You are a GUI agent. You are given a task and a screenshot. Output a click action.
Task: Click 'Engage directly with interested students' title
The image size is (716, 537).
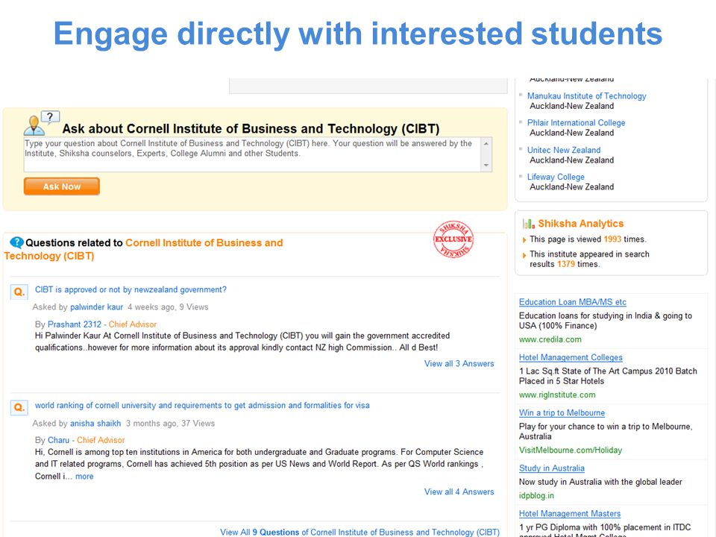(x=358, y=34)
